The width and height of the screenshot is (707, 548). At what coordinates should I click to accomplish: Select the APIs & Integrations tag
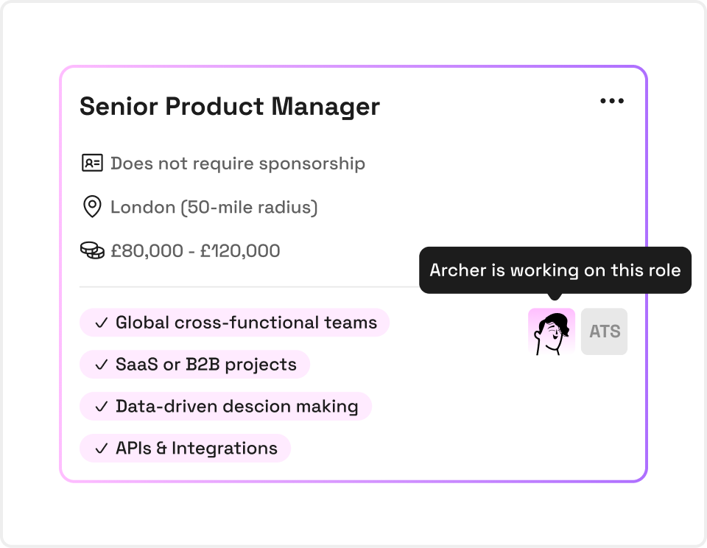click(x=185, y=449)
